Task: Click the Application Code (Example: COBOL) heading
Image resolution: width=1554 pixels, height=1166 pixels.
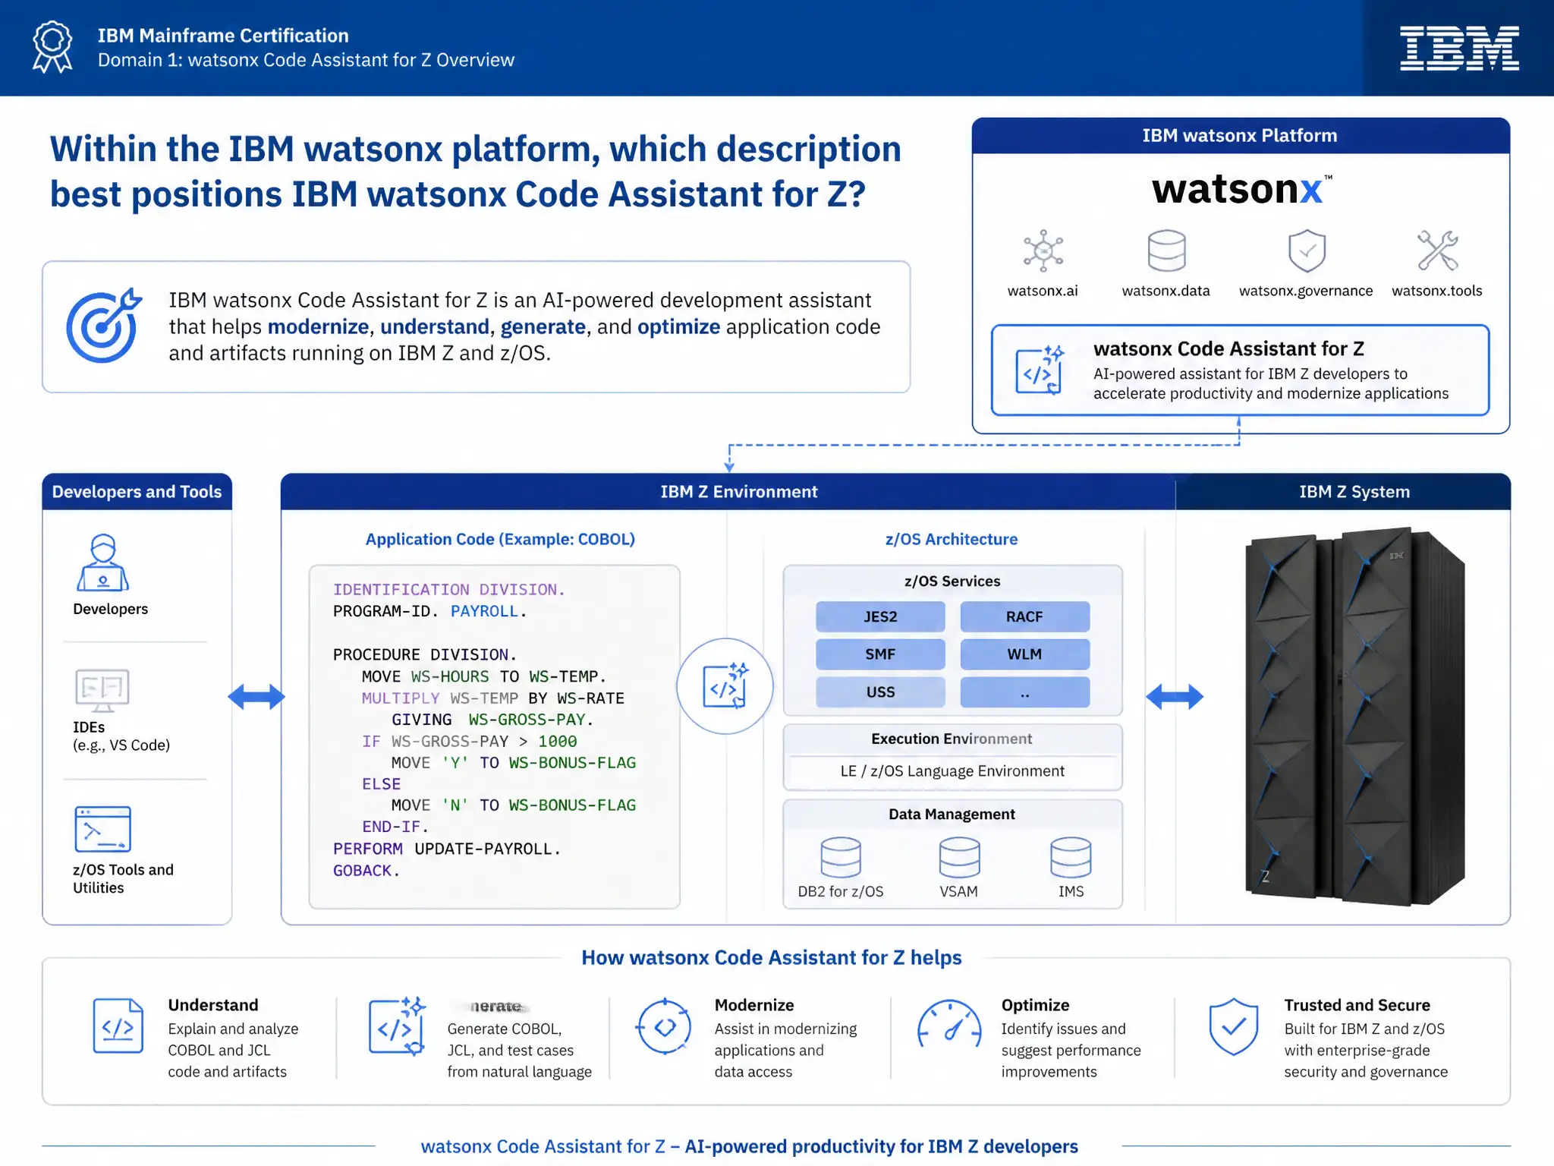Action: coord(500,539)
